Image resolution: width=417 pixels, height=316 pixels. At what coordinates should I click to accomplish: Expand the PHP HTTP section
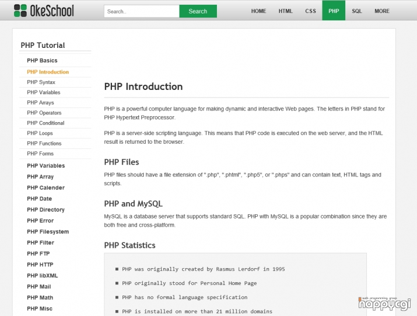click(40, 265)
